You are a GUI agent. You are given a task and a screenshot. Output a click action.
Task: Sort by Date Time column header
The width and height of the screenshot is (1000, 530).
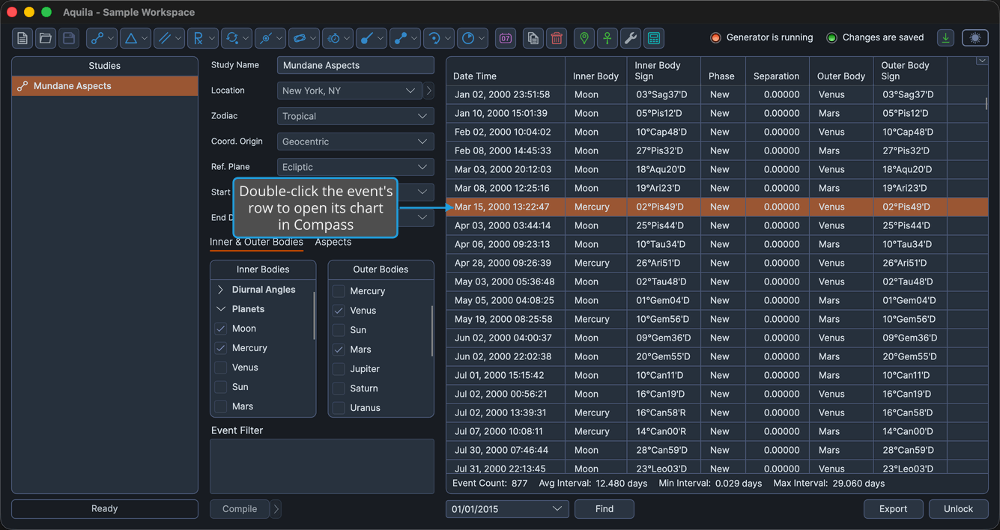click(x=506, y=71)
